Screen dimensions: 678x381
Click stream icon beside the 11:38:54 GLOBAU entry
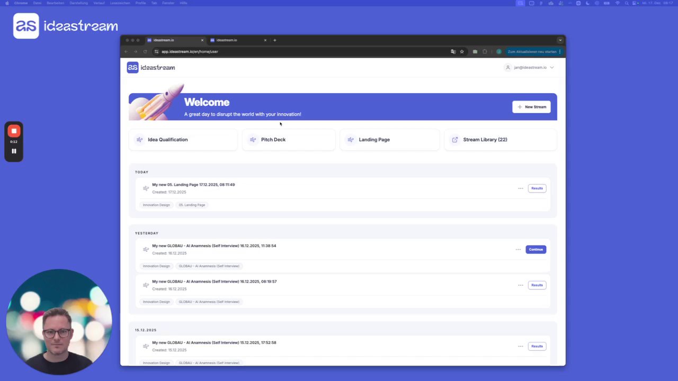pos(146,249)
